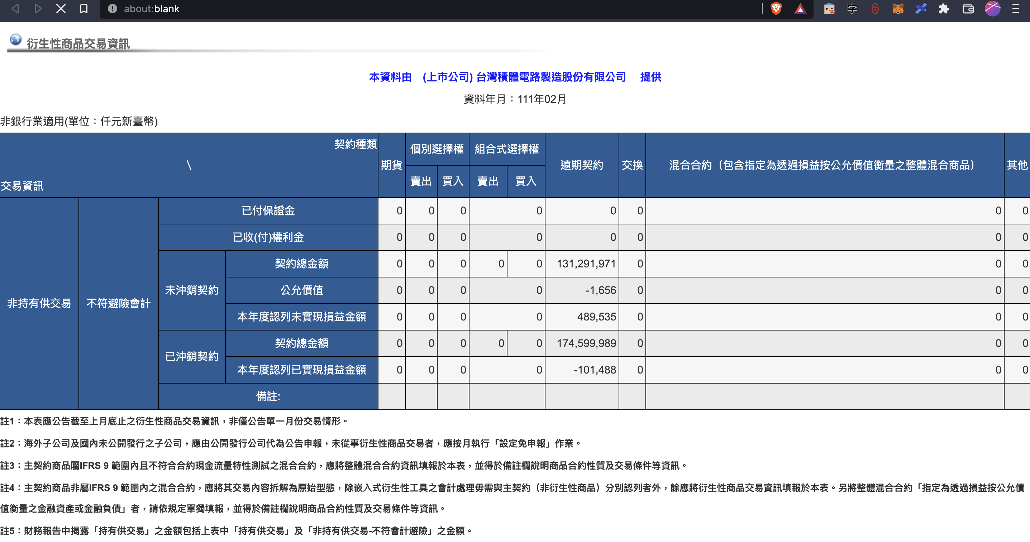The width and height of the screenshot is (1030, 542).
Task: Bookmark this page using the bookmark icon
Action: tap(84, 8)
